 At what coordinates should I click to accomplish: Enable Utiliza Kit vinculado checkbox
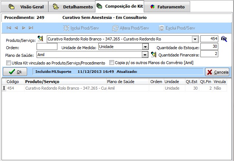point(9,63)
